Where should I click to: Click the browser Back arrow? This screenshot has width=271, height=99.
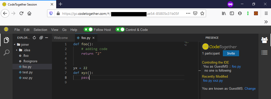click(5, 13)
